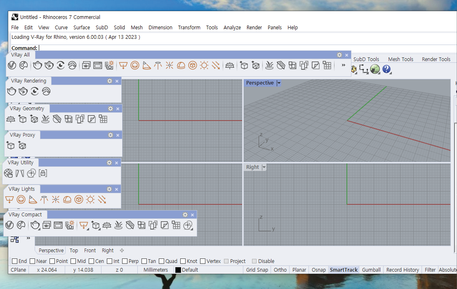The height and width of the screenshot is (289, 457).
Task: Click black Default layer color swatch
Action: pos(178,270)
